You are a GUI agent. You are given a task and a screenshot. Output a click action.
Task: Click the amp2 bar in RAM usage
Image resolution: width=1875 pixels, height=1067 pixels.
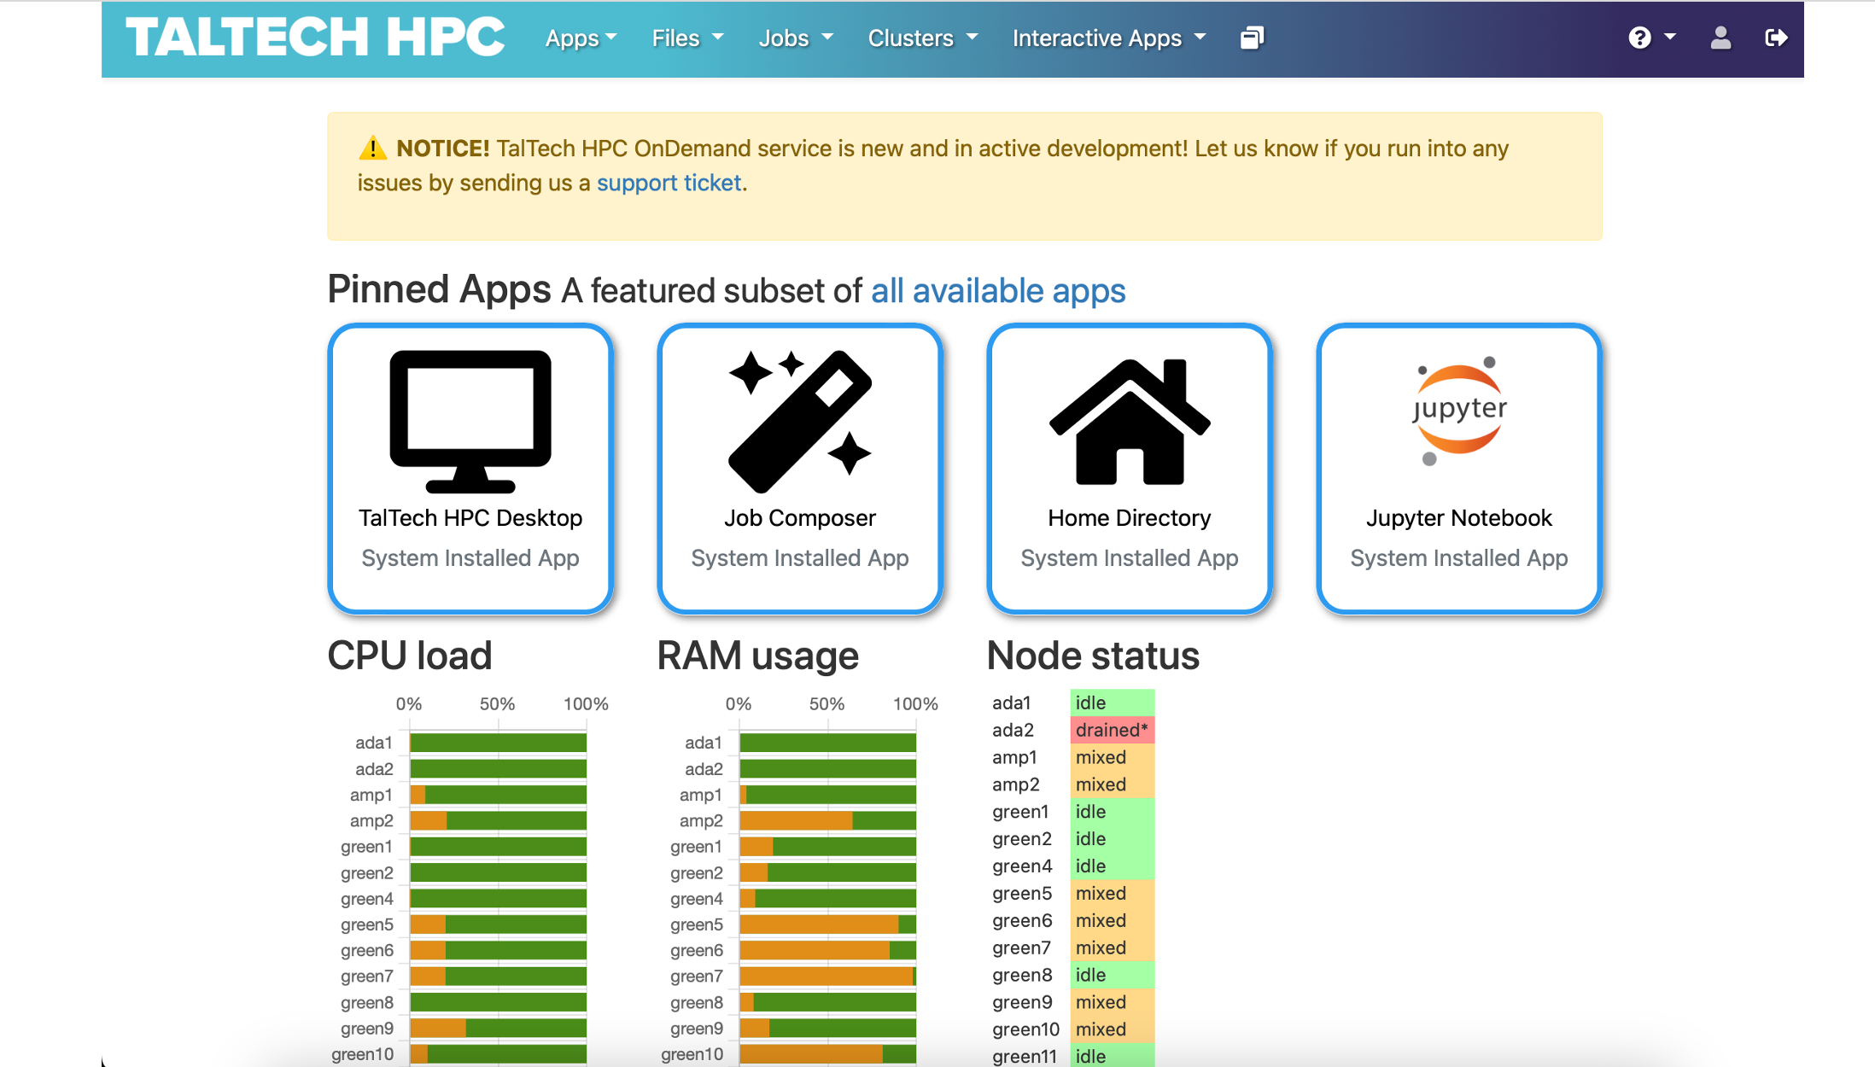[828, 820]
